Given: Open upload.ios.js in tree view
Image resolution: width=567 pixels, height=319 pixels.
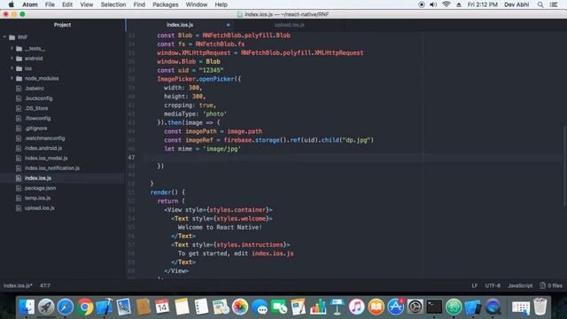Looking at the screenshot, I should coord(39,208).
